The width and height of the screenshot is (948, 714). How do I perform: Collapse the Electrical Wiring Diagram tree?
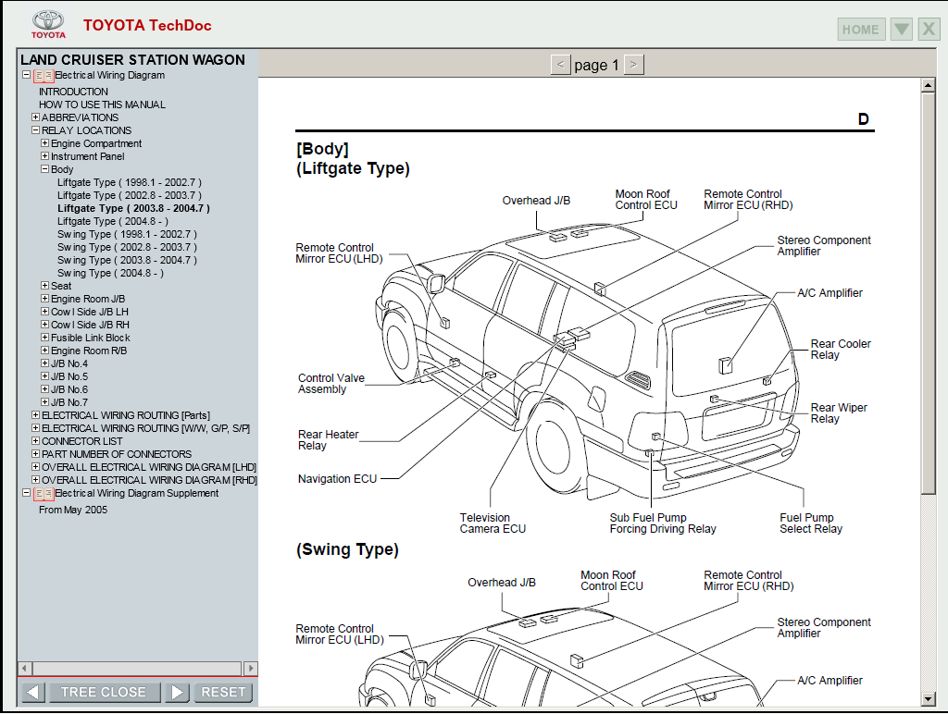26,75
